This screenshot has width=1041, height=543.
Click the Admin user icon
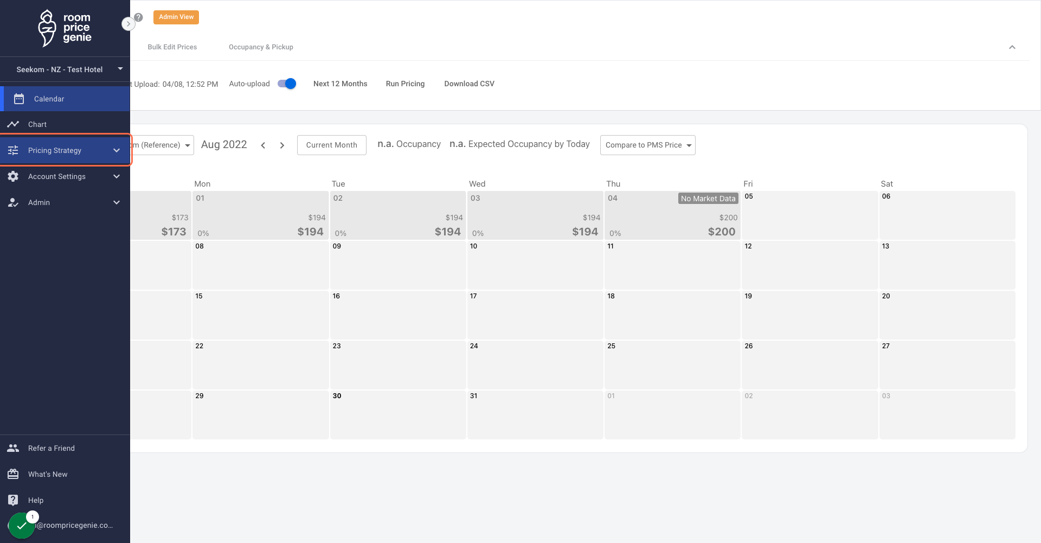click(13, 202)
